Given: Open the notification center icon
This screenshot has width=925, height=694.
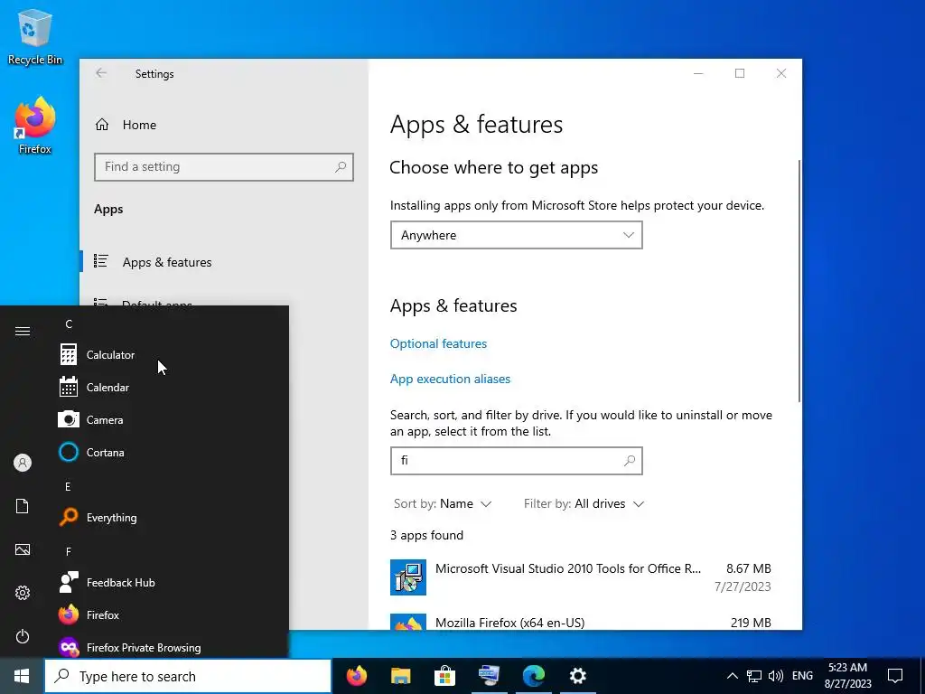Looking at the screenshot, I should click(x=895, y=676).
